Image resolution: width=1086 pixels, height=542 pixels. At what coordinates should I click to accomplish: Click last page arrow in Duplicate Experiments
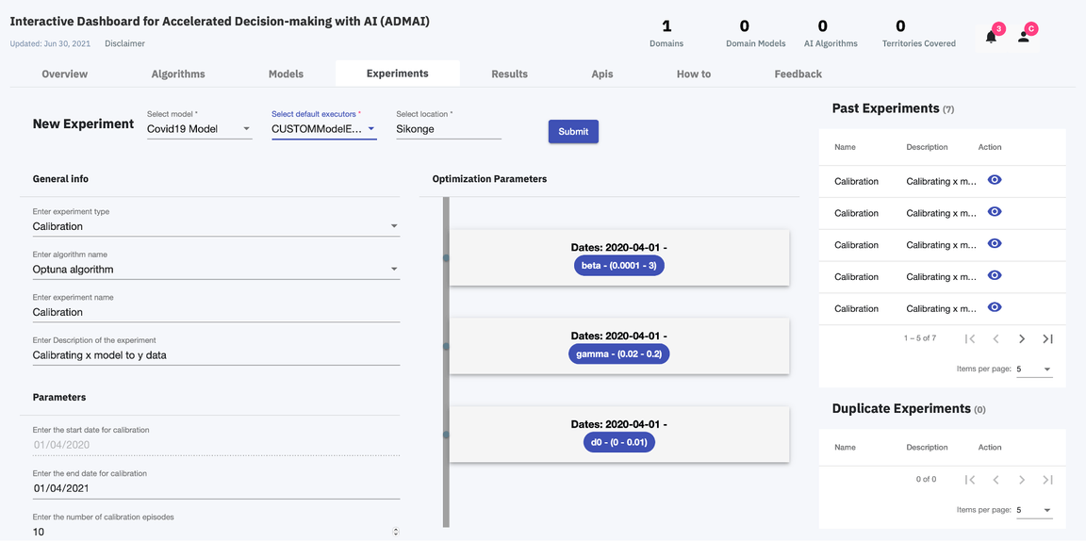pos(1047,480)
